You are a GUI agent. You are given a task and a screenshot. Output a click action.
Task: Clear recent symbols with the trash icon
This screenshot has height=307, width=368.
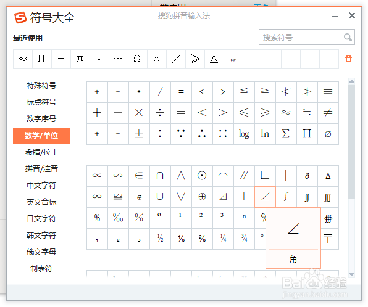348,59
